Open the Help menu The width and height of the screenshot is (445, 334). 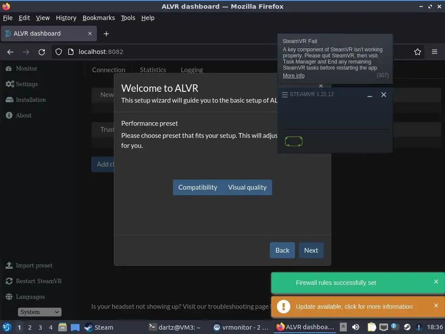(148, 18)
